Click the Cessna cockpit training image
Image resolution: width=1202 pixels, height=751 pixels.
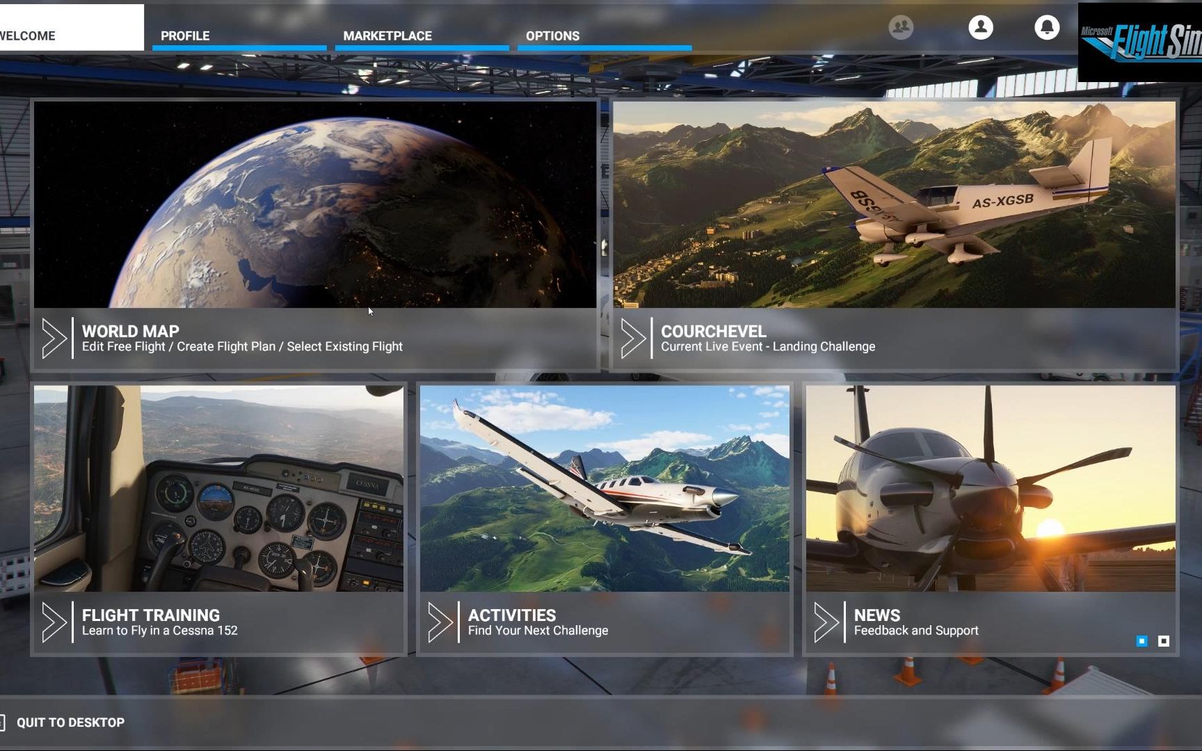(218, 489)
